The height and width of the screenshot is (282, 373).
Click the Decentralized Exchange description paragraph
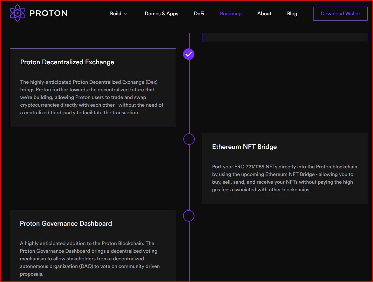[x=92, y=97]
